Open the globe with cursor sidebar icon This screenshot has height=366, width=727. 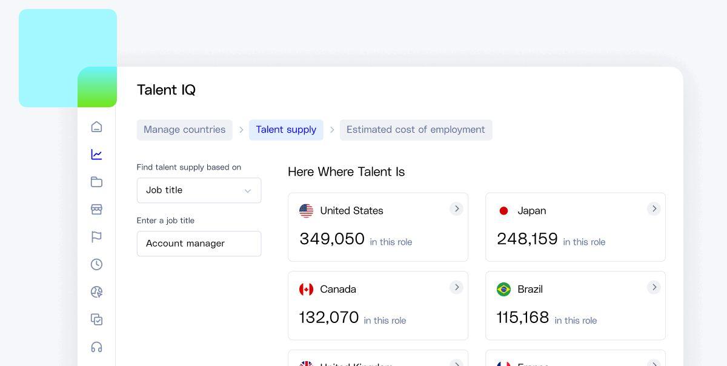click(x=96, y=292)
